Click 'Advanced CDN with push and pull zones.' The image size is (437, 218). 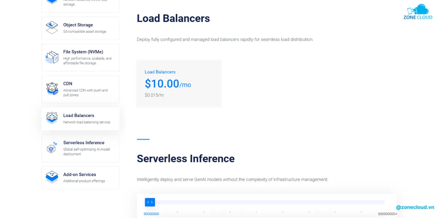coord(86,93)
